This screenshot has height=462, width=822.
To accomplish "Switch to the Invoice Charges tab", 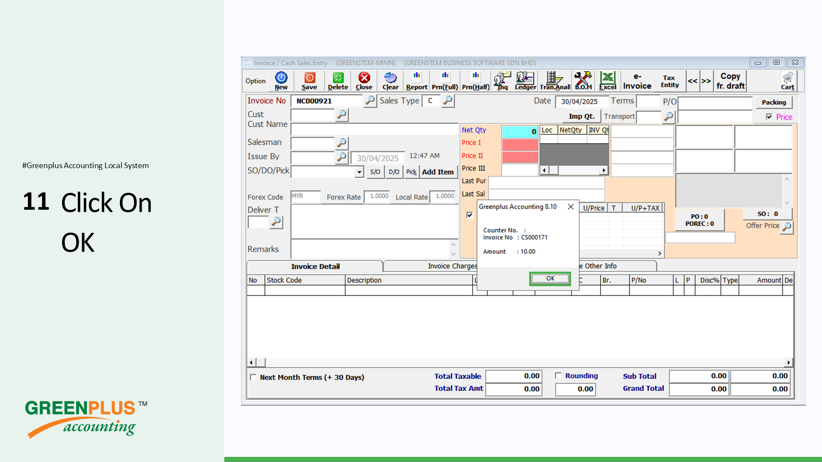I will pos(452,266).
